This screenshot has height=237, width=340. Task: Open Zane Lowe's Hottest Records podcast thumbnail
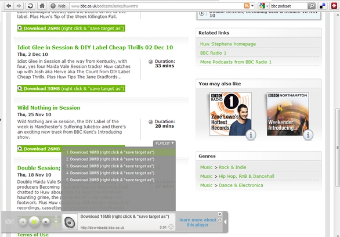[x=230, y=114]
